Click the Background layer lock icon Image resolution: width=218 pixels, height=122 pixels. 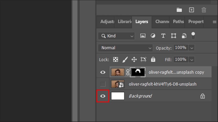point(202,96)
